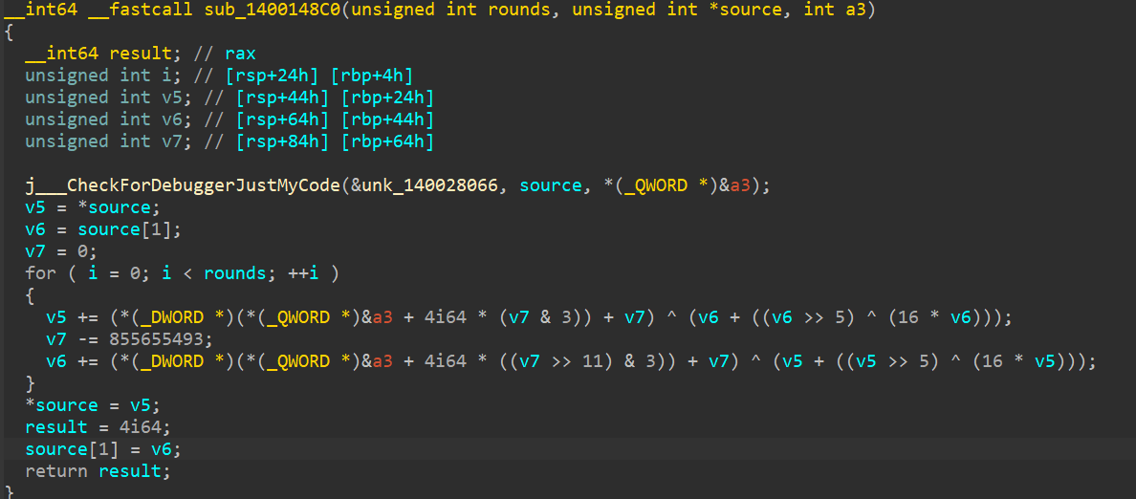This screenshot has height=499, width=1136.
Task: Click 'v5 = *source;' assignment line
Action: click(x=92, y=207)
